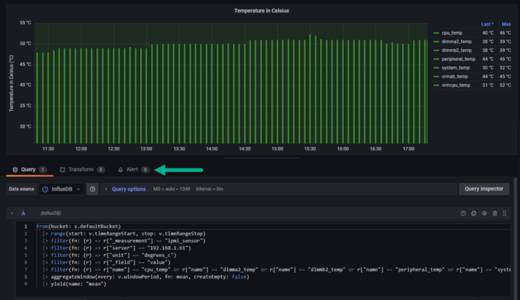Toggle vrmcpu_temp series in legend
This screenshot has width=520, height=300.
pos(456,85)
